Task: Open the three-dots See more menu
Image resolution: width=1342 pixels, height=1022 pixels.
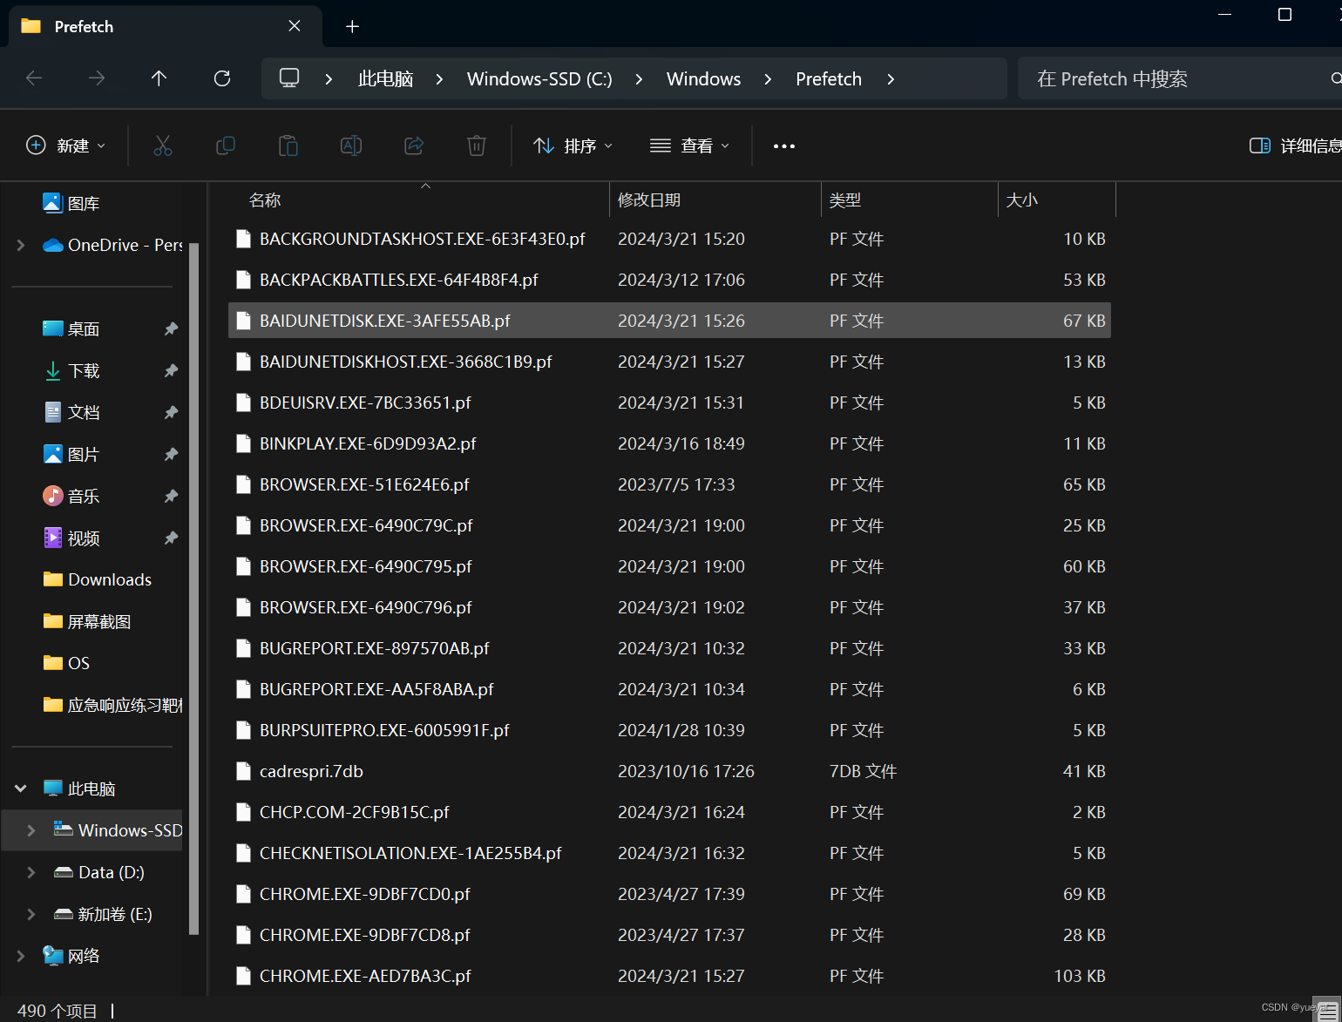Action: [784, 146]
